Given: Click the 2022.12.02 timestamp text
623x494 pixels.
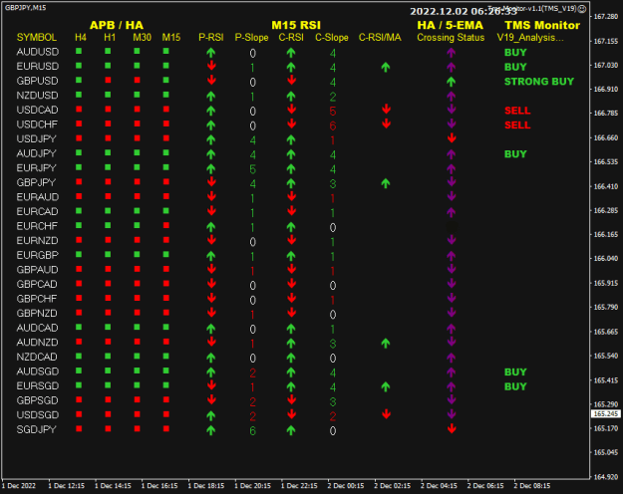Looking at the screenshot, I should coord(464,12).
